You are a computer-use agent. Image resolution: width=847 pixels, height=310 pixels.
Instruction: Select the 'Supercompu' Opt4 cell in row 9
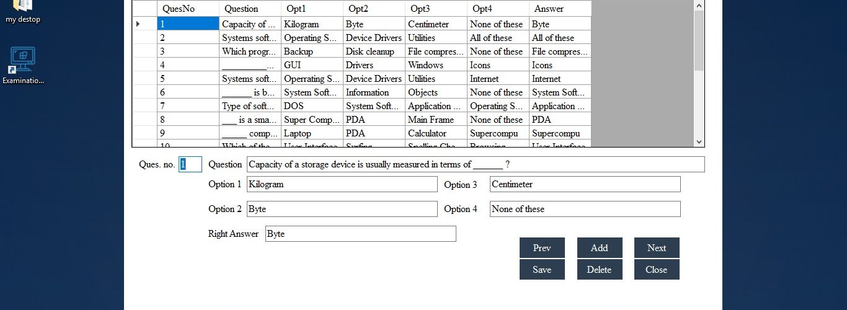pos(498,133)
